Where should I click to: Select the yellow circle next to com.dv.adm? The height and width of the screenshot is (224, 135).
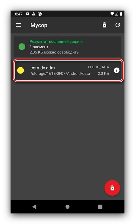point(20,70)
